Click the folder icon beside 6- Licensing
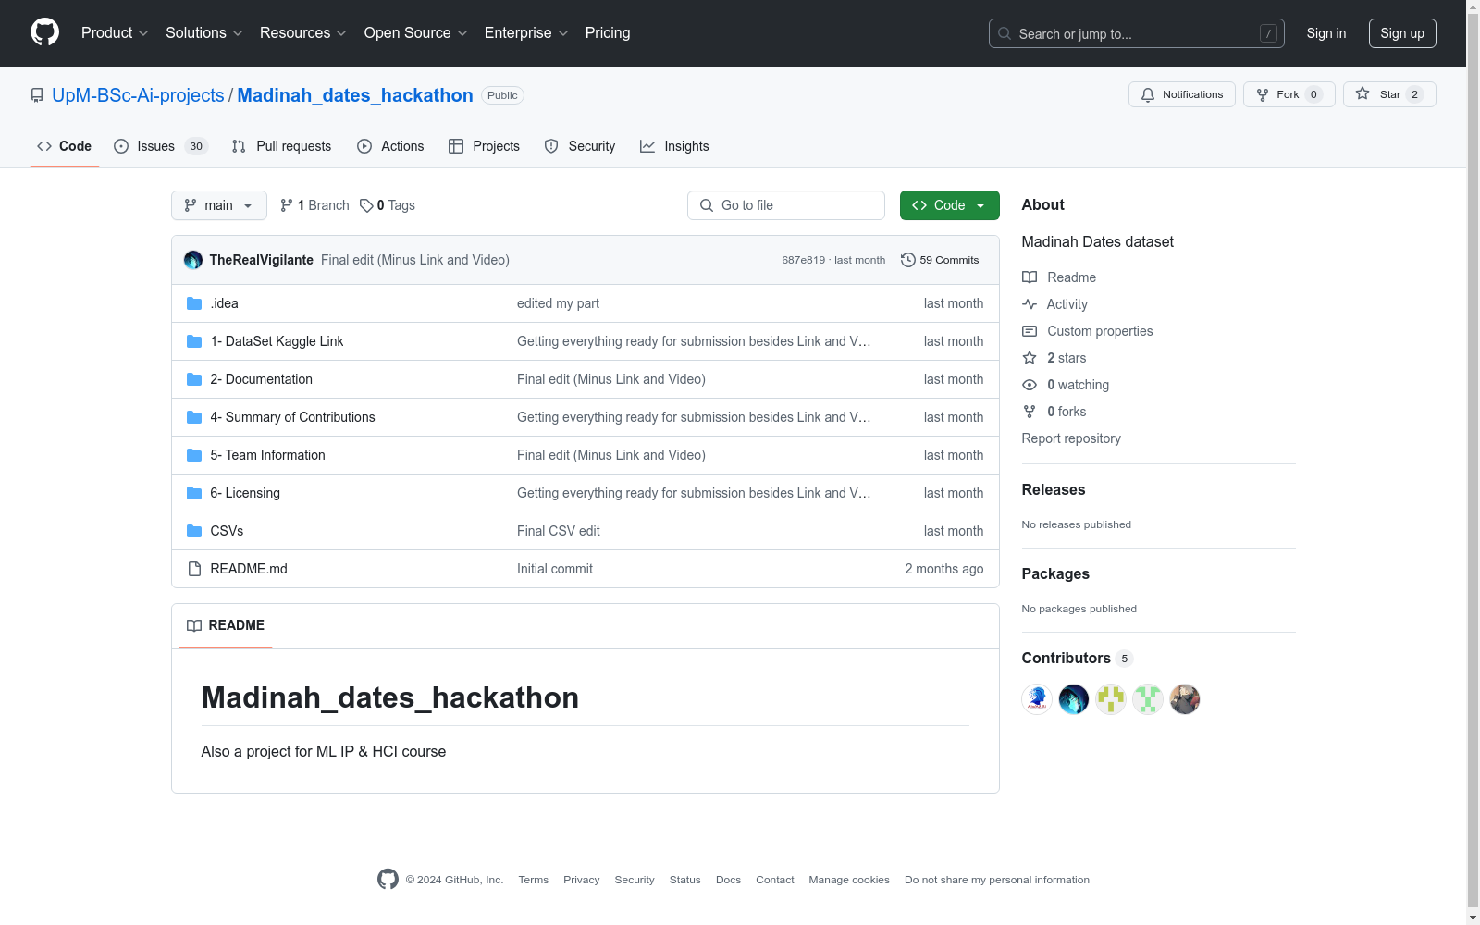This screenshot has height=925, width=1480. click(194, 493)
